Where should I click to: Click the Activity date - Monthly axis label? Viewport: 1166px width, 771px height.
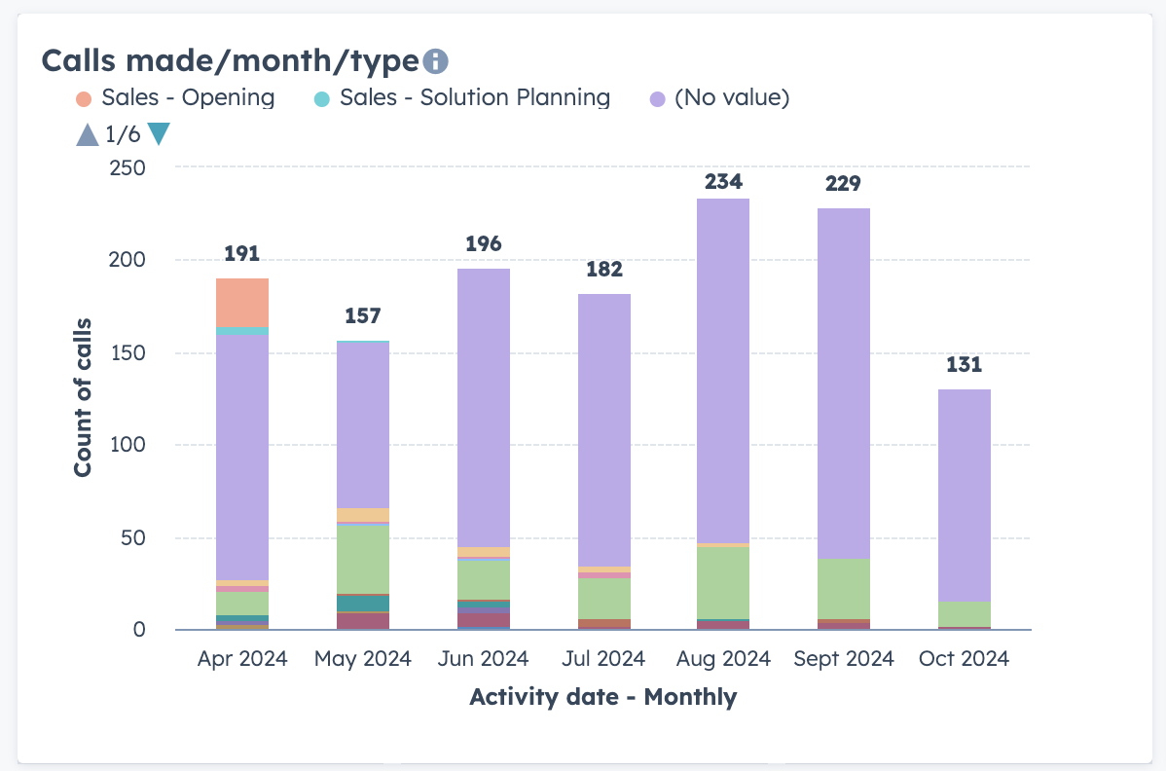tap(603, 697)
